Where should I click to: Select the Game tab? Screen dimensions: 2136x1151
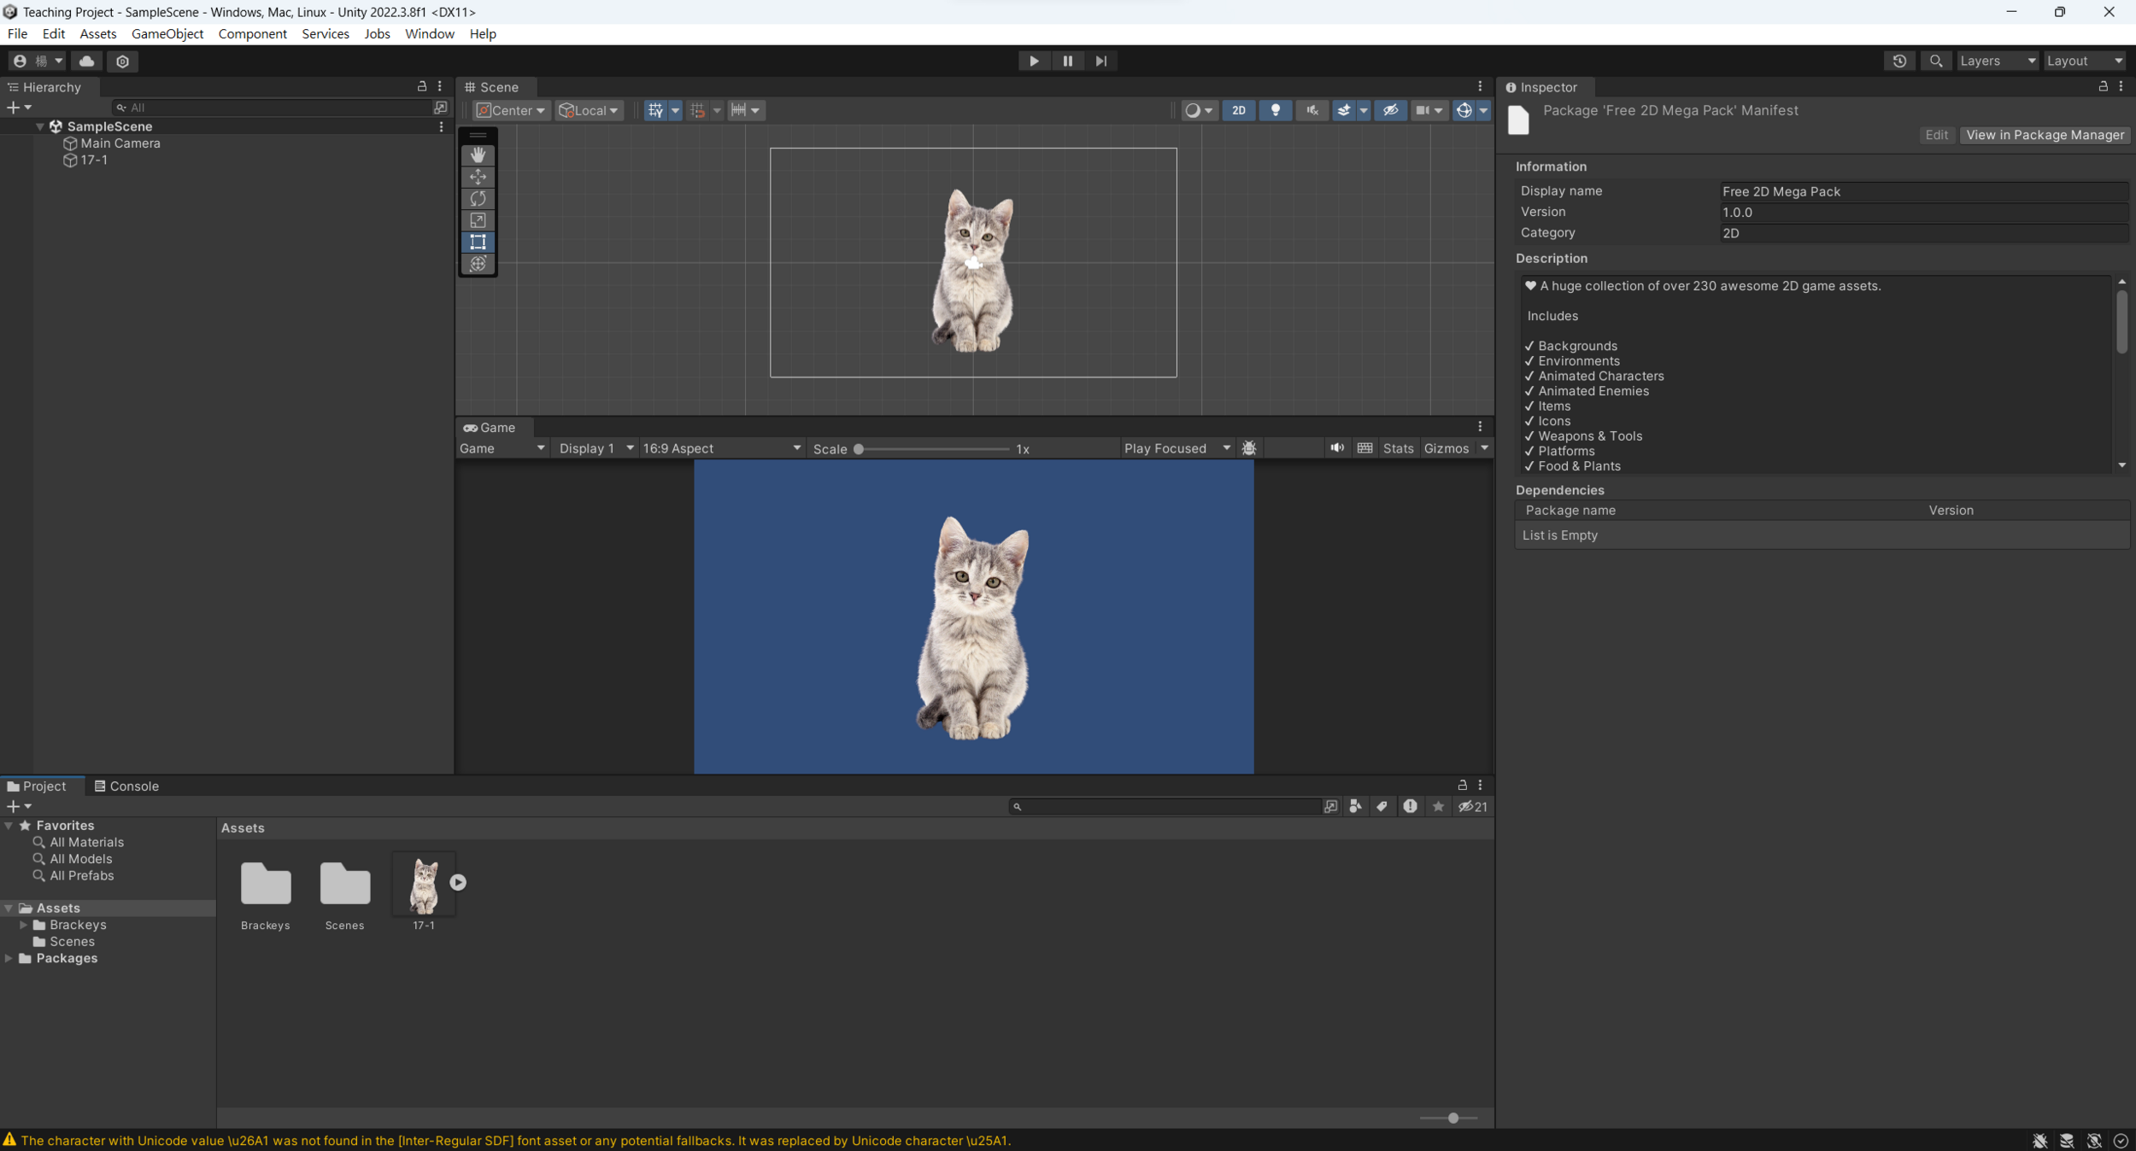490,428
